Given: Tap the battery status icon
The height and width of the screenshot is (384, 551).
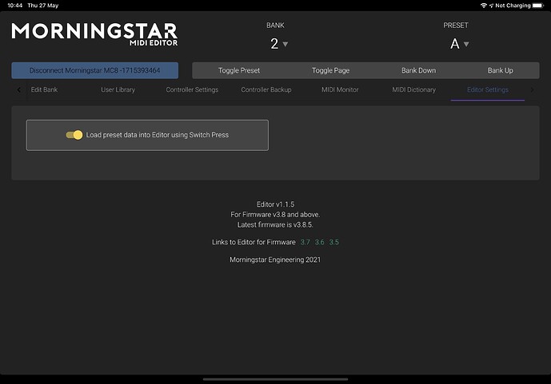Looking at the screenshot, I should coord(538,6).
